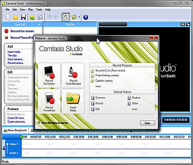This screenshot has height=165, width=193.
Task: Click Create web menu link
Action: 17,122
